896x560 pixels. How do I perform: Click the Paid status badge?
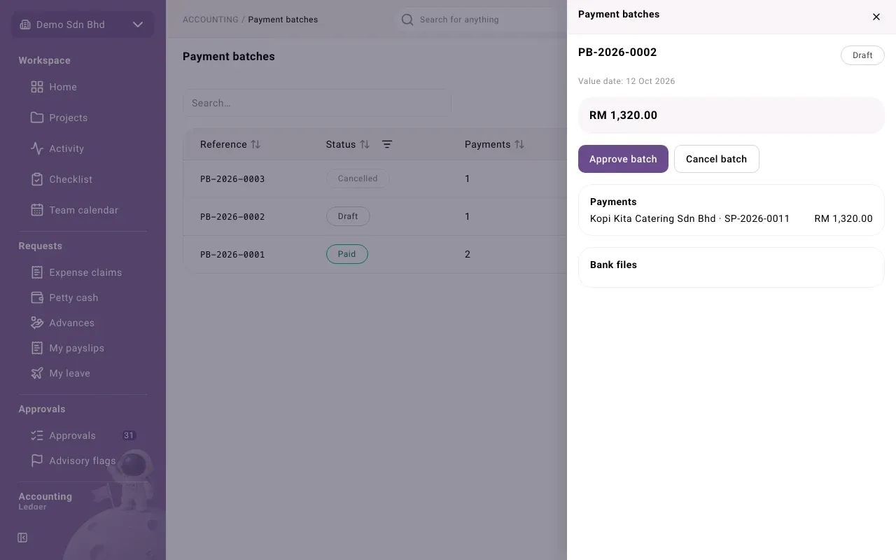347,254
